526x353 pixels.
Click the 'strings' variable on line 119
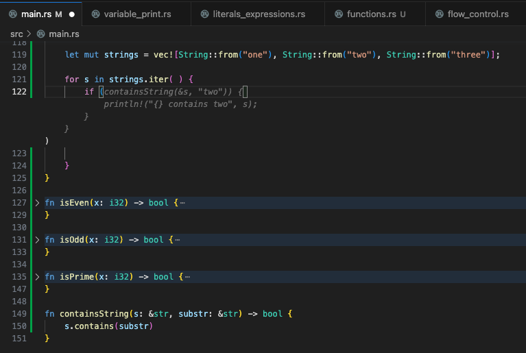pos(121,55)
